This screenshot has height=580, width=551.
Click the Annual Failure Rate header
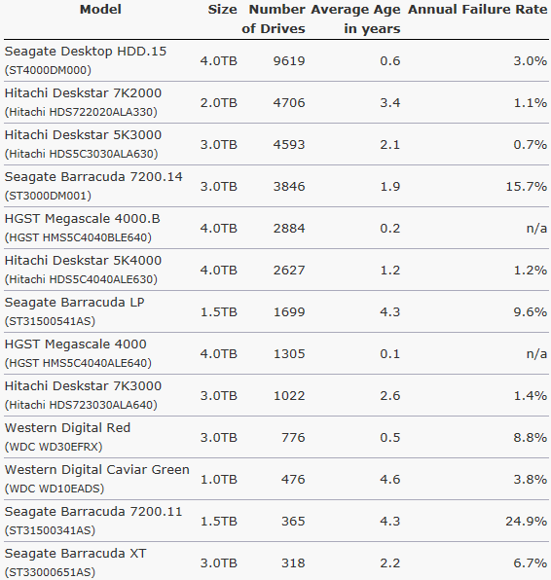[478, 10]
